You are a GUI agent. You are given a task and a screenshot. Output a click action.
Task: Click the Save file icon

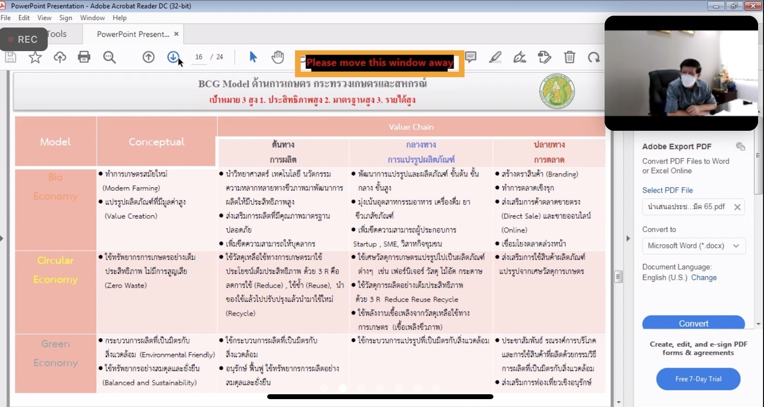tap(10, 57)
